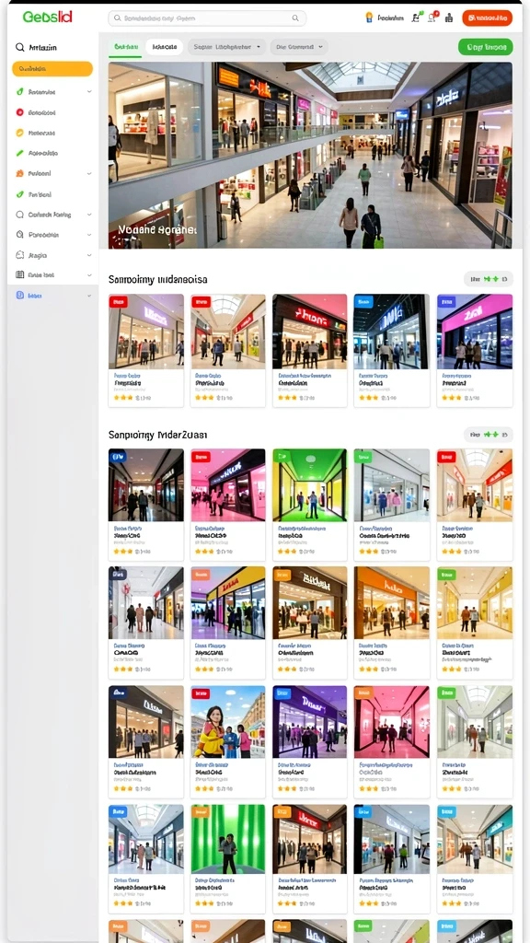Image resolution: width=530 pixels, height=943 pixels.
Task: Focus the search input field at top
Action: [x=207, y=18]
